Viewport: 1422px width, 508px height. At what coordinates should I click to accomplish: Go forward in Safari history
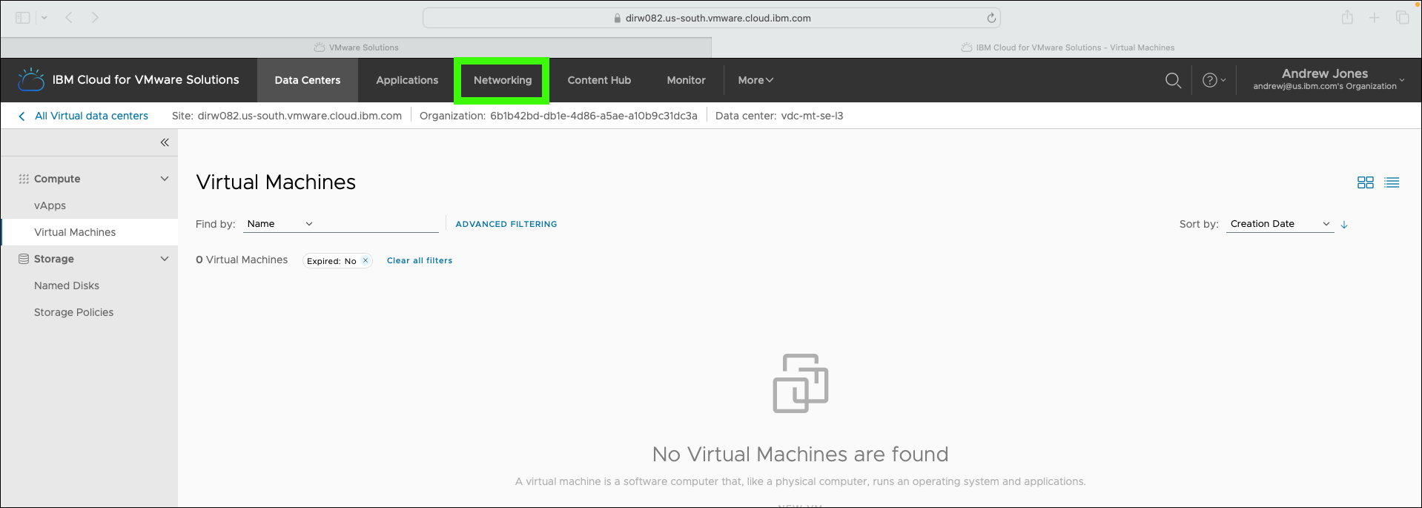95,17
